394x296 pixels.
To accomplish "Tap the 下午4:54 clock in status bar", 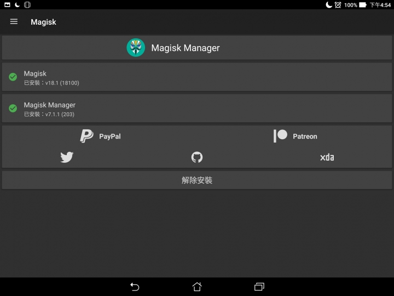I will [380, 5].
